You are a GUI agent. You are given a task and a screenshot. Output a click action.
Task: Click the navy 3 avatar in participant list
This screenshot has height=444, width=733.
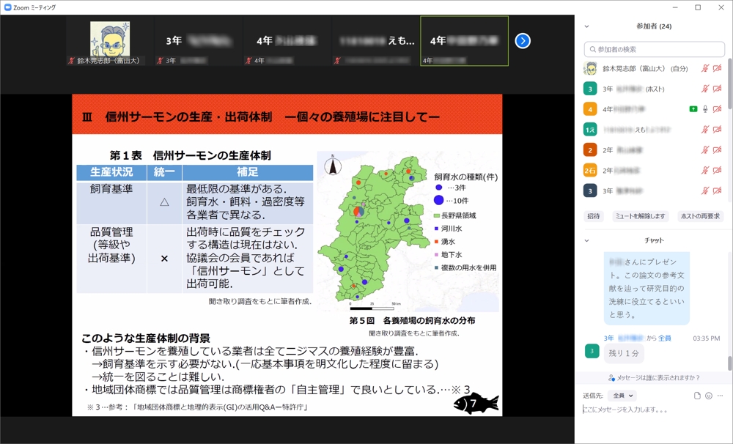pyautogui.click(x=590, y=190)
